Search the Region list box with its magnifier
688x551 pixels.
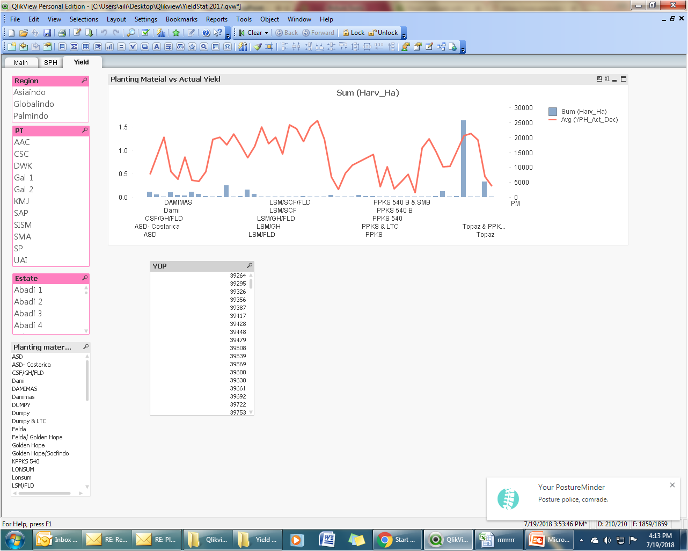click(84, 81)
